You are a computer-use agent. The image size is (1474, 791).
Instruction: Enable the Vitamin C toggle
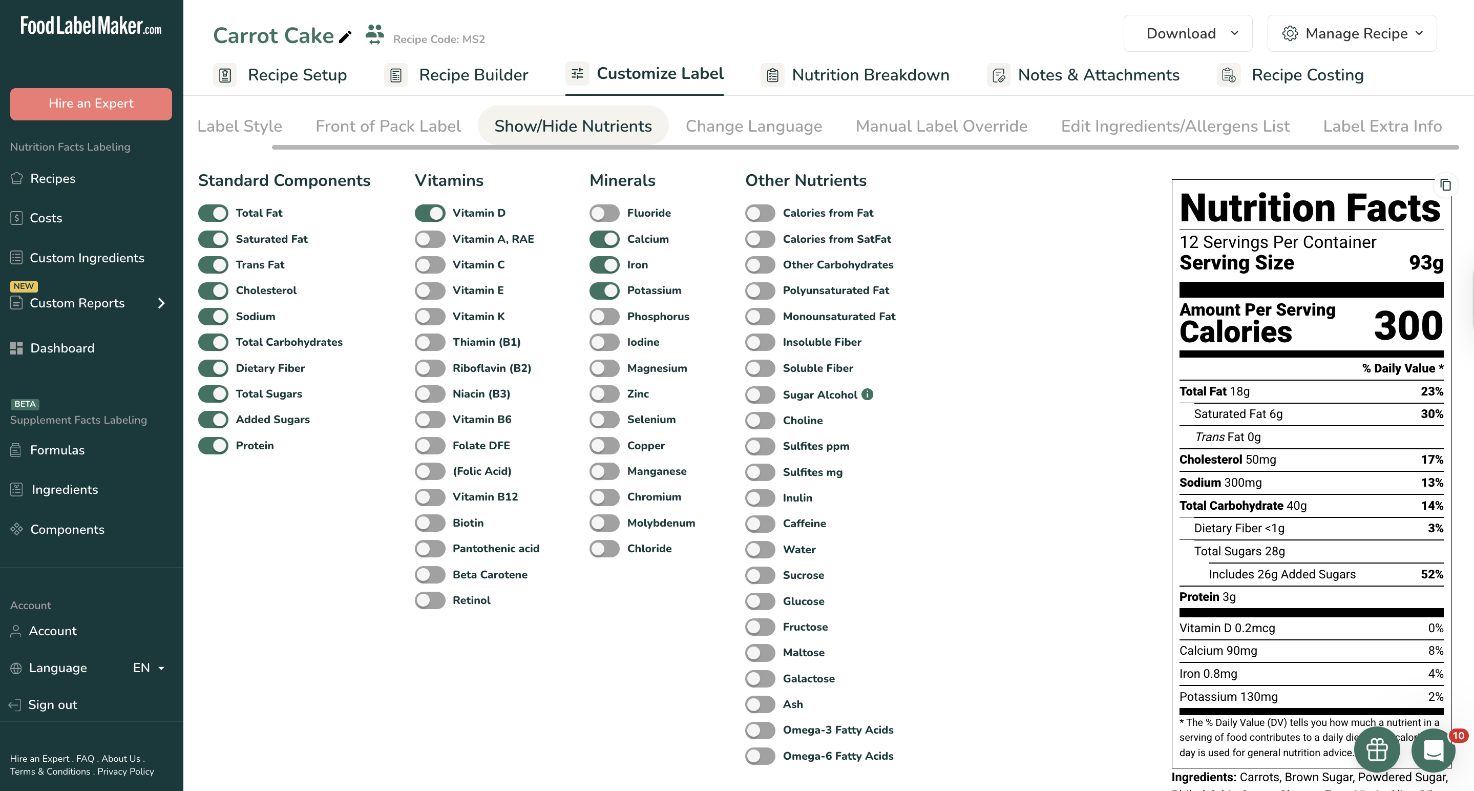pyautogui.click(x=430, y=265)
